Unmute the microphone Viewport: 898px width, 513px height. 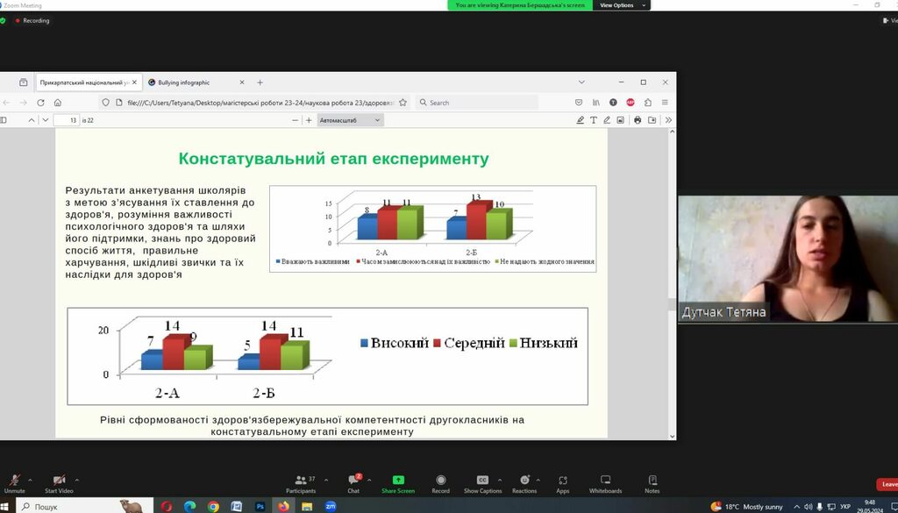(x=14, y=481)
